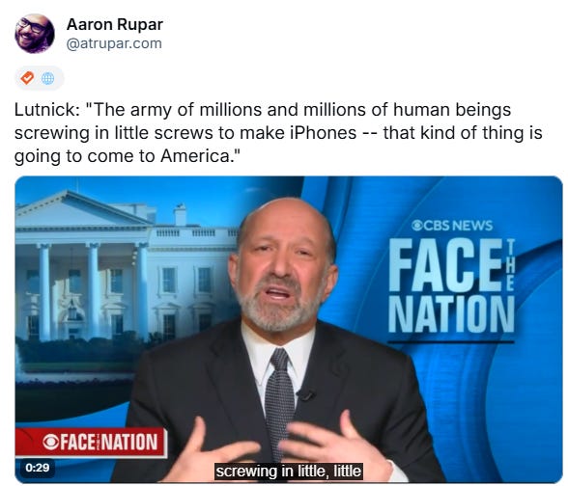Click the large FACE THE NATION title graphic
Viewport: 568px width, 486px height.
coord(451,285)
